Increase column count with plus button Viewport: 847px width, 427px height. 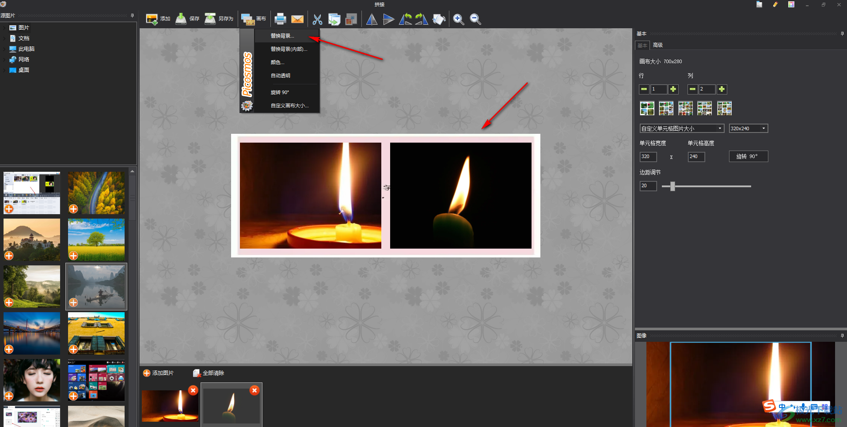point(722,89)
